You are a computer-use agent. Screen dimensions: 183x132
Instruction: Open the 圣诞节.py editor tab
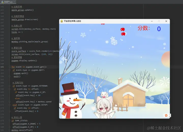click(8, 2)
